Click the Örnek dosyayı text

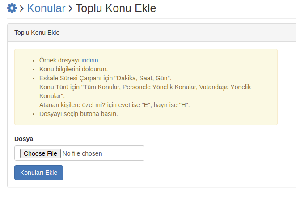[59, 60]
